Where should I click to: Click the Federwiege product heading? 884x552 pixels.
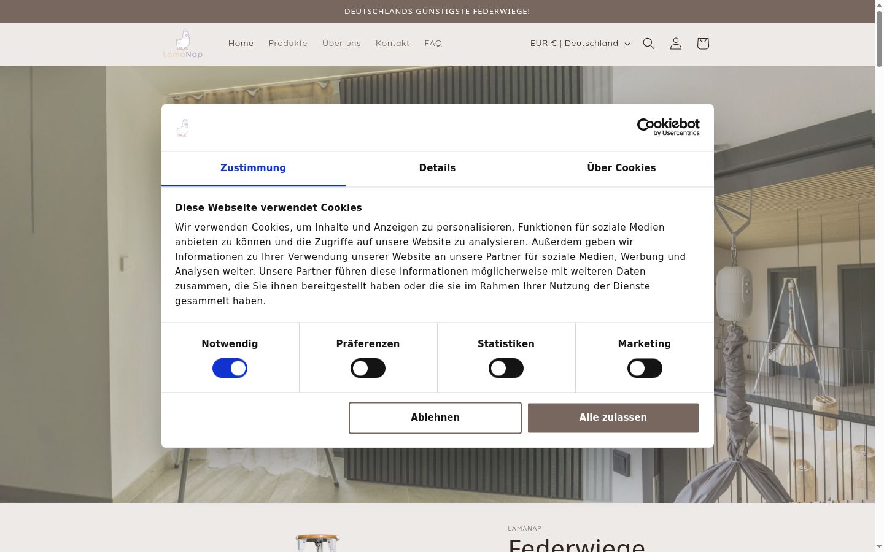[576, 545]
